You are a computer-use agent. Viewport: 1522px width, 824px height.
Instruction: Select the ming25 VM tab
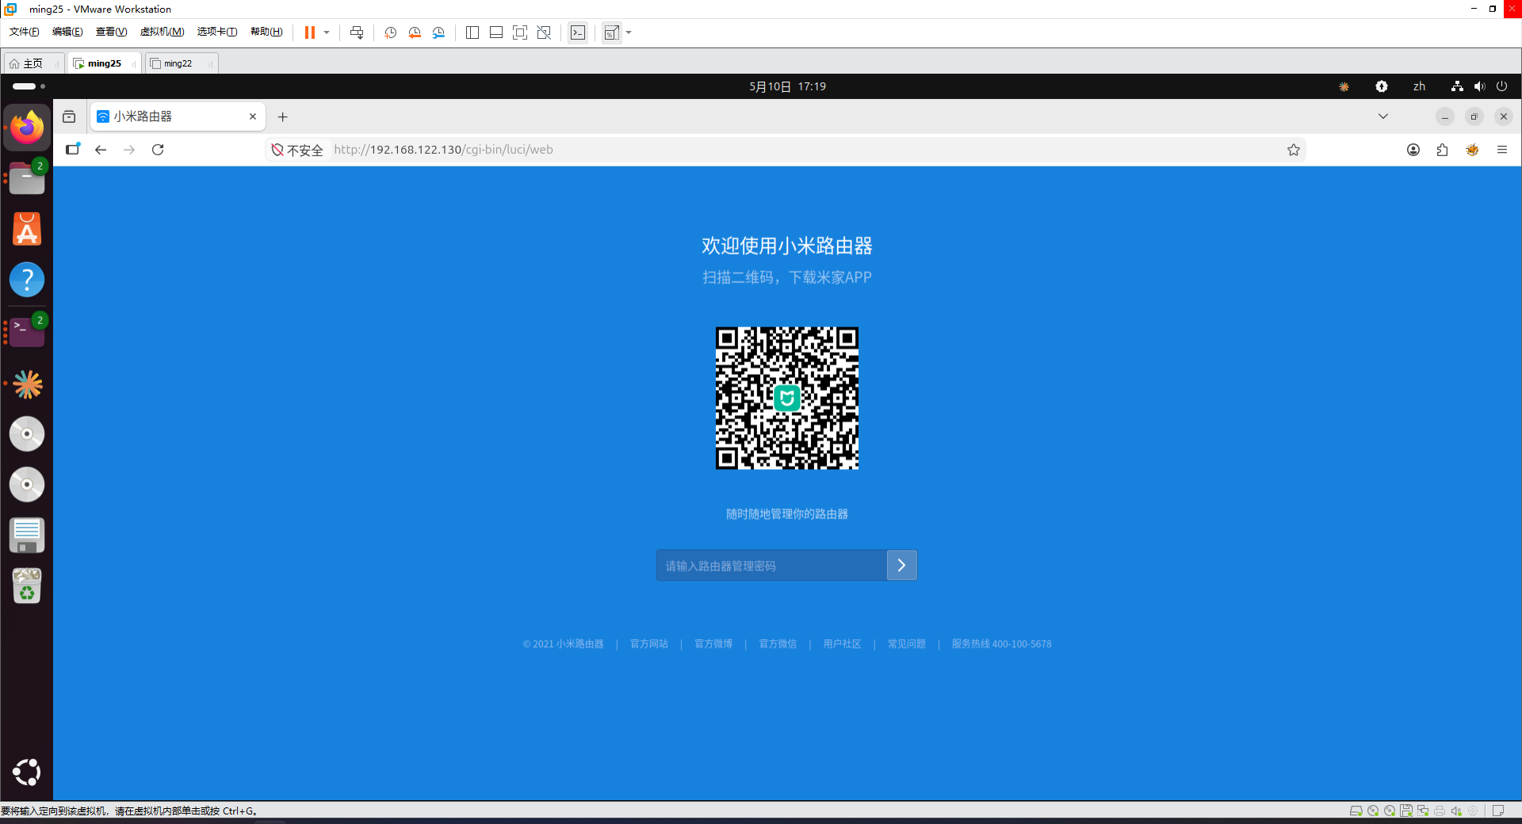pyautogui.click(x=104, y=63)
